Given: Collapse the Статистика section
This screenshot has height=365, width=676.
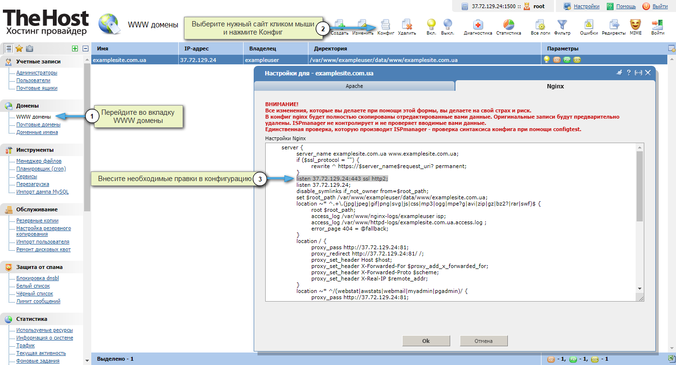Looking at the screenshot, I should coord(32,319).
